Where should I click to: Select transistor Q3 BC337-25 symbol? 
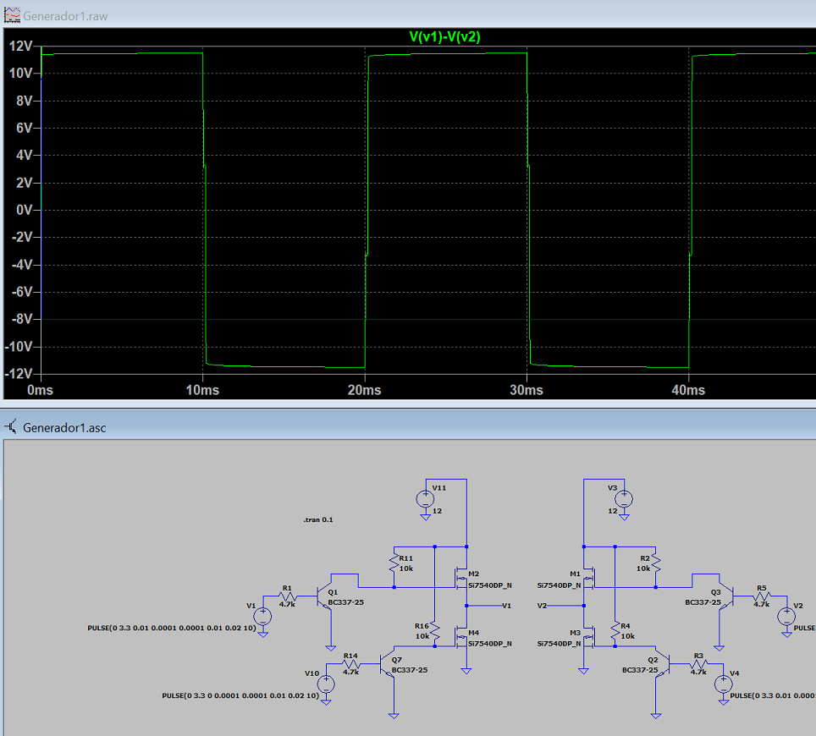tap(726, 596)
